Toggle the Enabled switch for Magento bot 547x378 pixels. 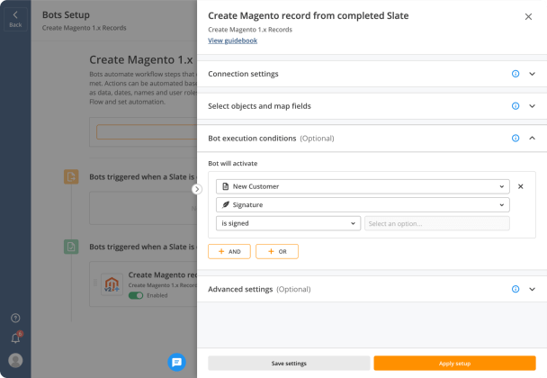(136, 295)
